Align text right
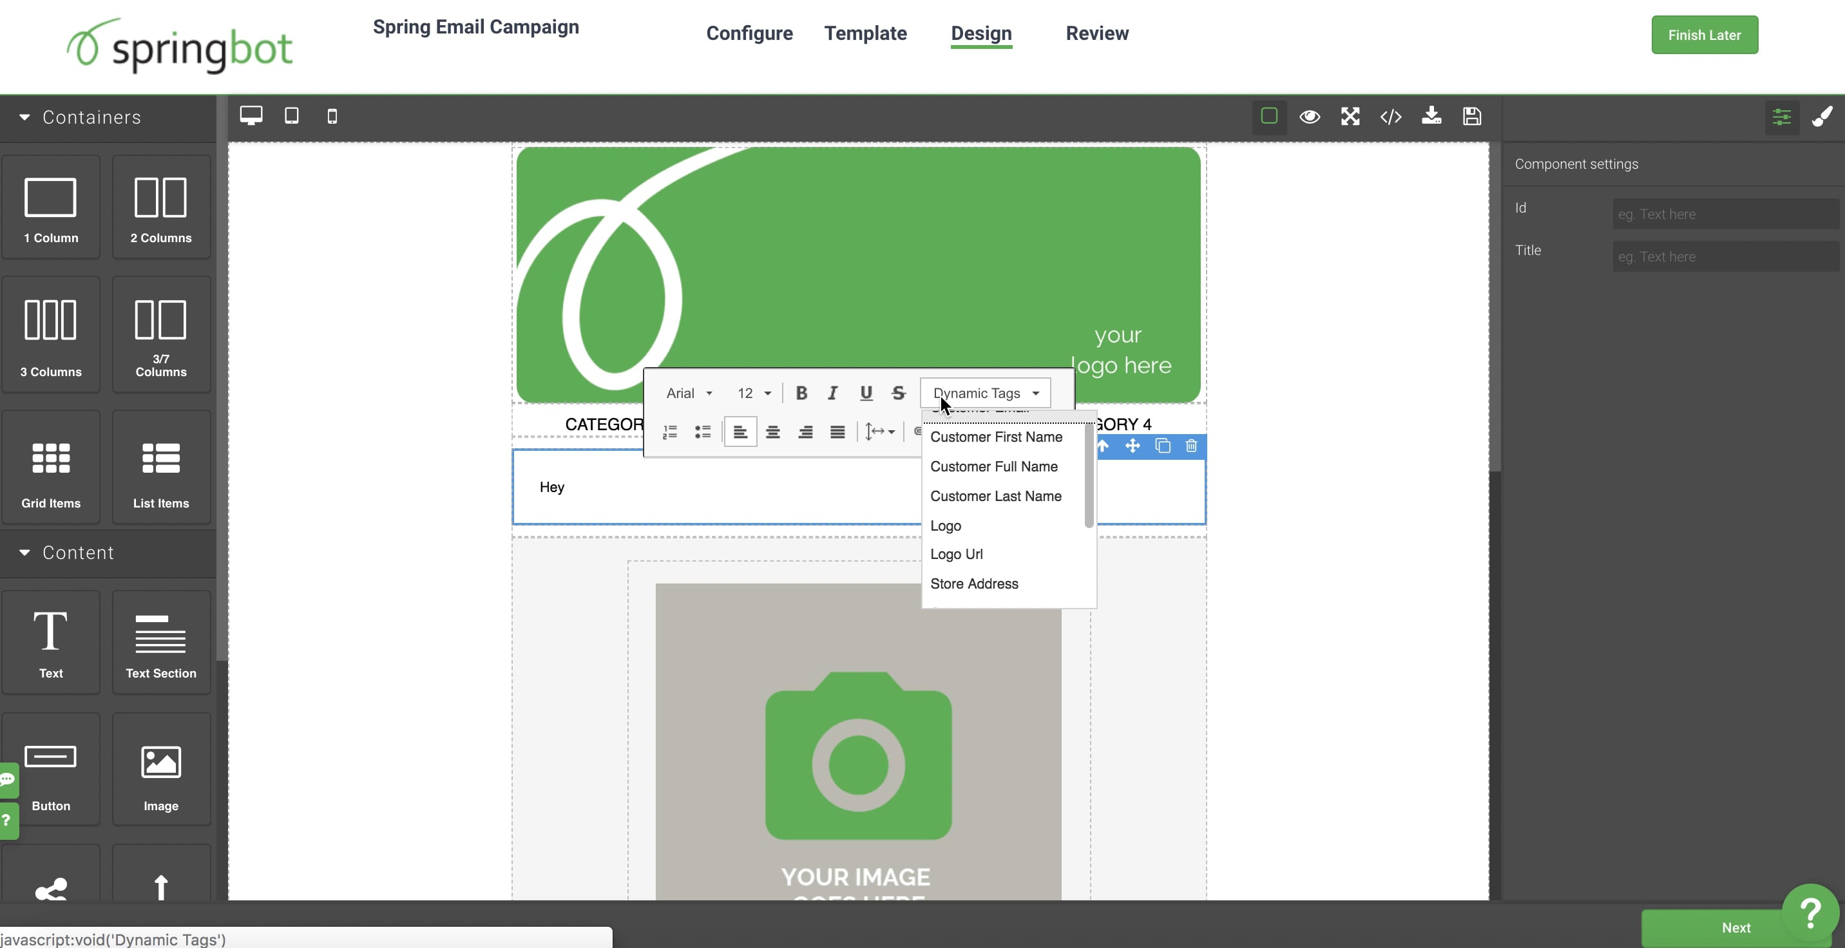The height and width of the screenshot is (948, 1845). pos(805,431)
